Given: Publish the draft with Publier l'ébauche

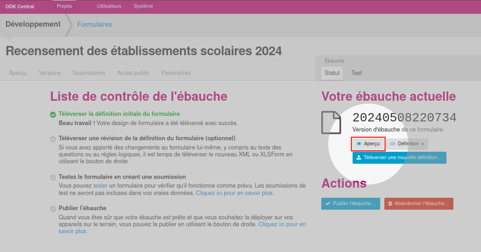Looking at the screenshot, I should (351, 204).
